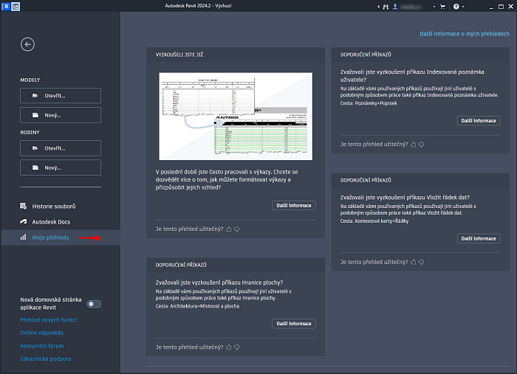Click the help question mark icon

pos(456,6)
